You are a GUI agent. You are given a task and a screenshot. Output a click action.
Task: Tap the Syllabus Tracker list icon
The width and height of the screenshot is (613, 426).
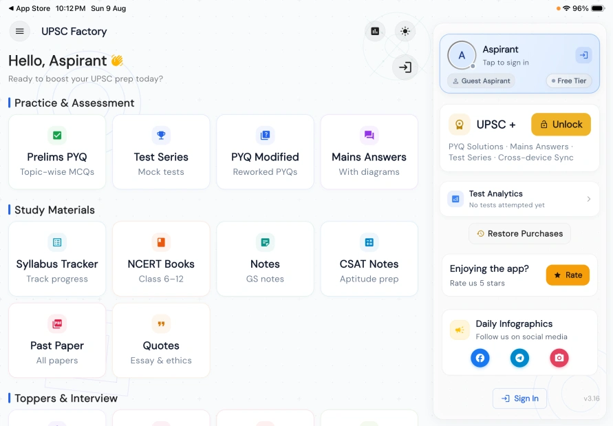click(57, 242)
